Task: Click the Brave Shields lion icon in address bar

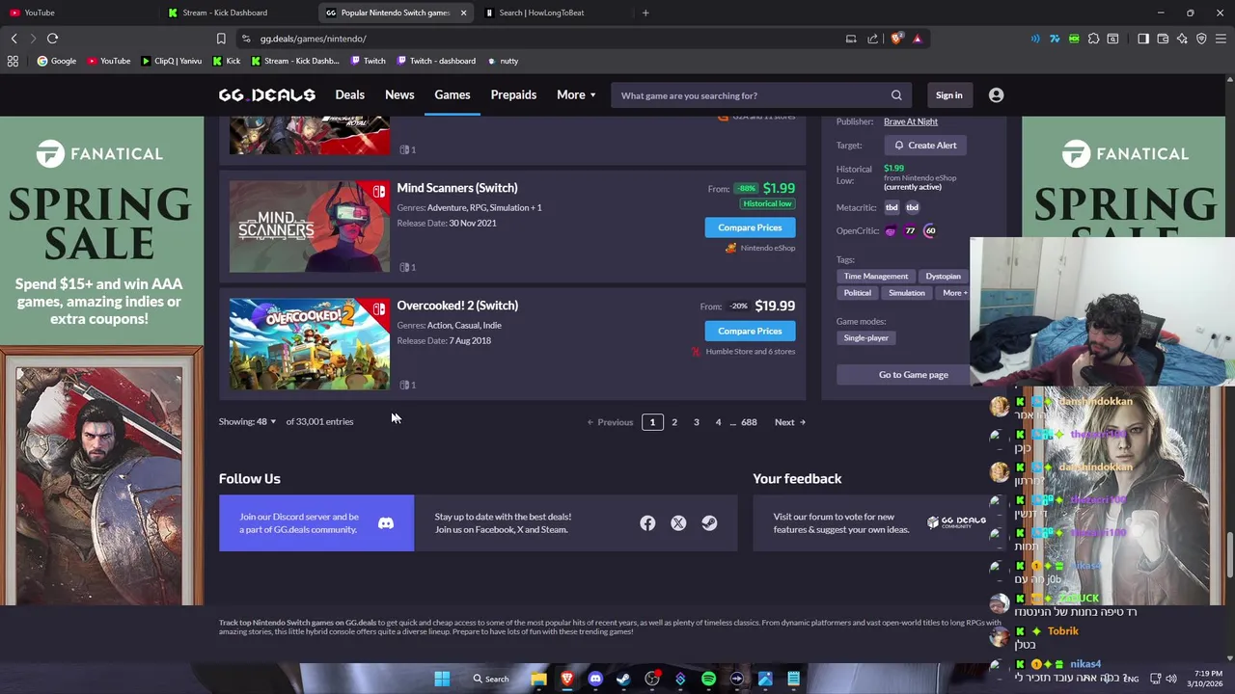Action: [897, 39]
